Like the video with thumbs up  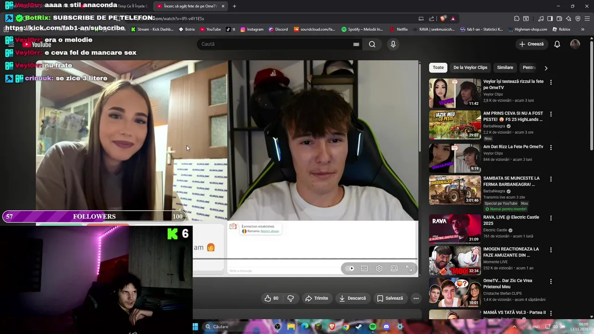pos(271,298)
